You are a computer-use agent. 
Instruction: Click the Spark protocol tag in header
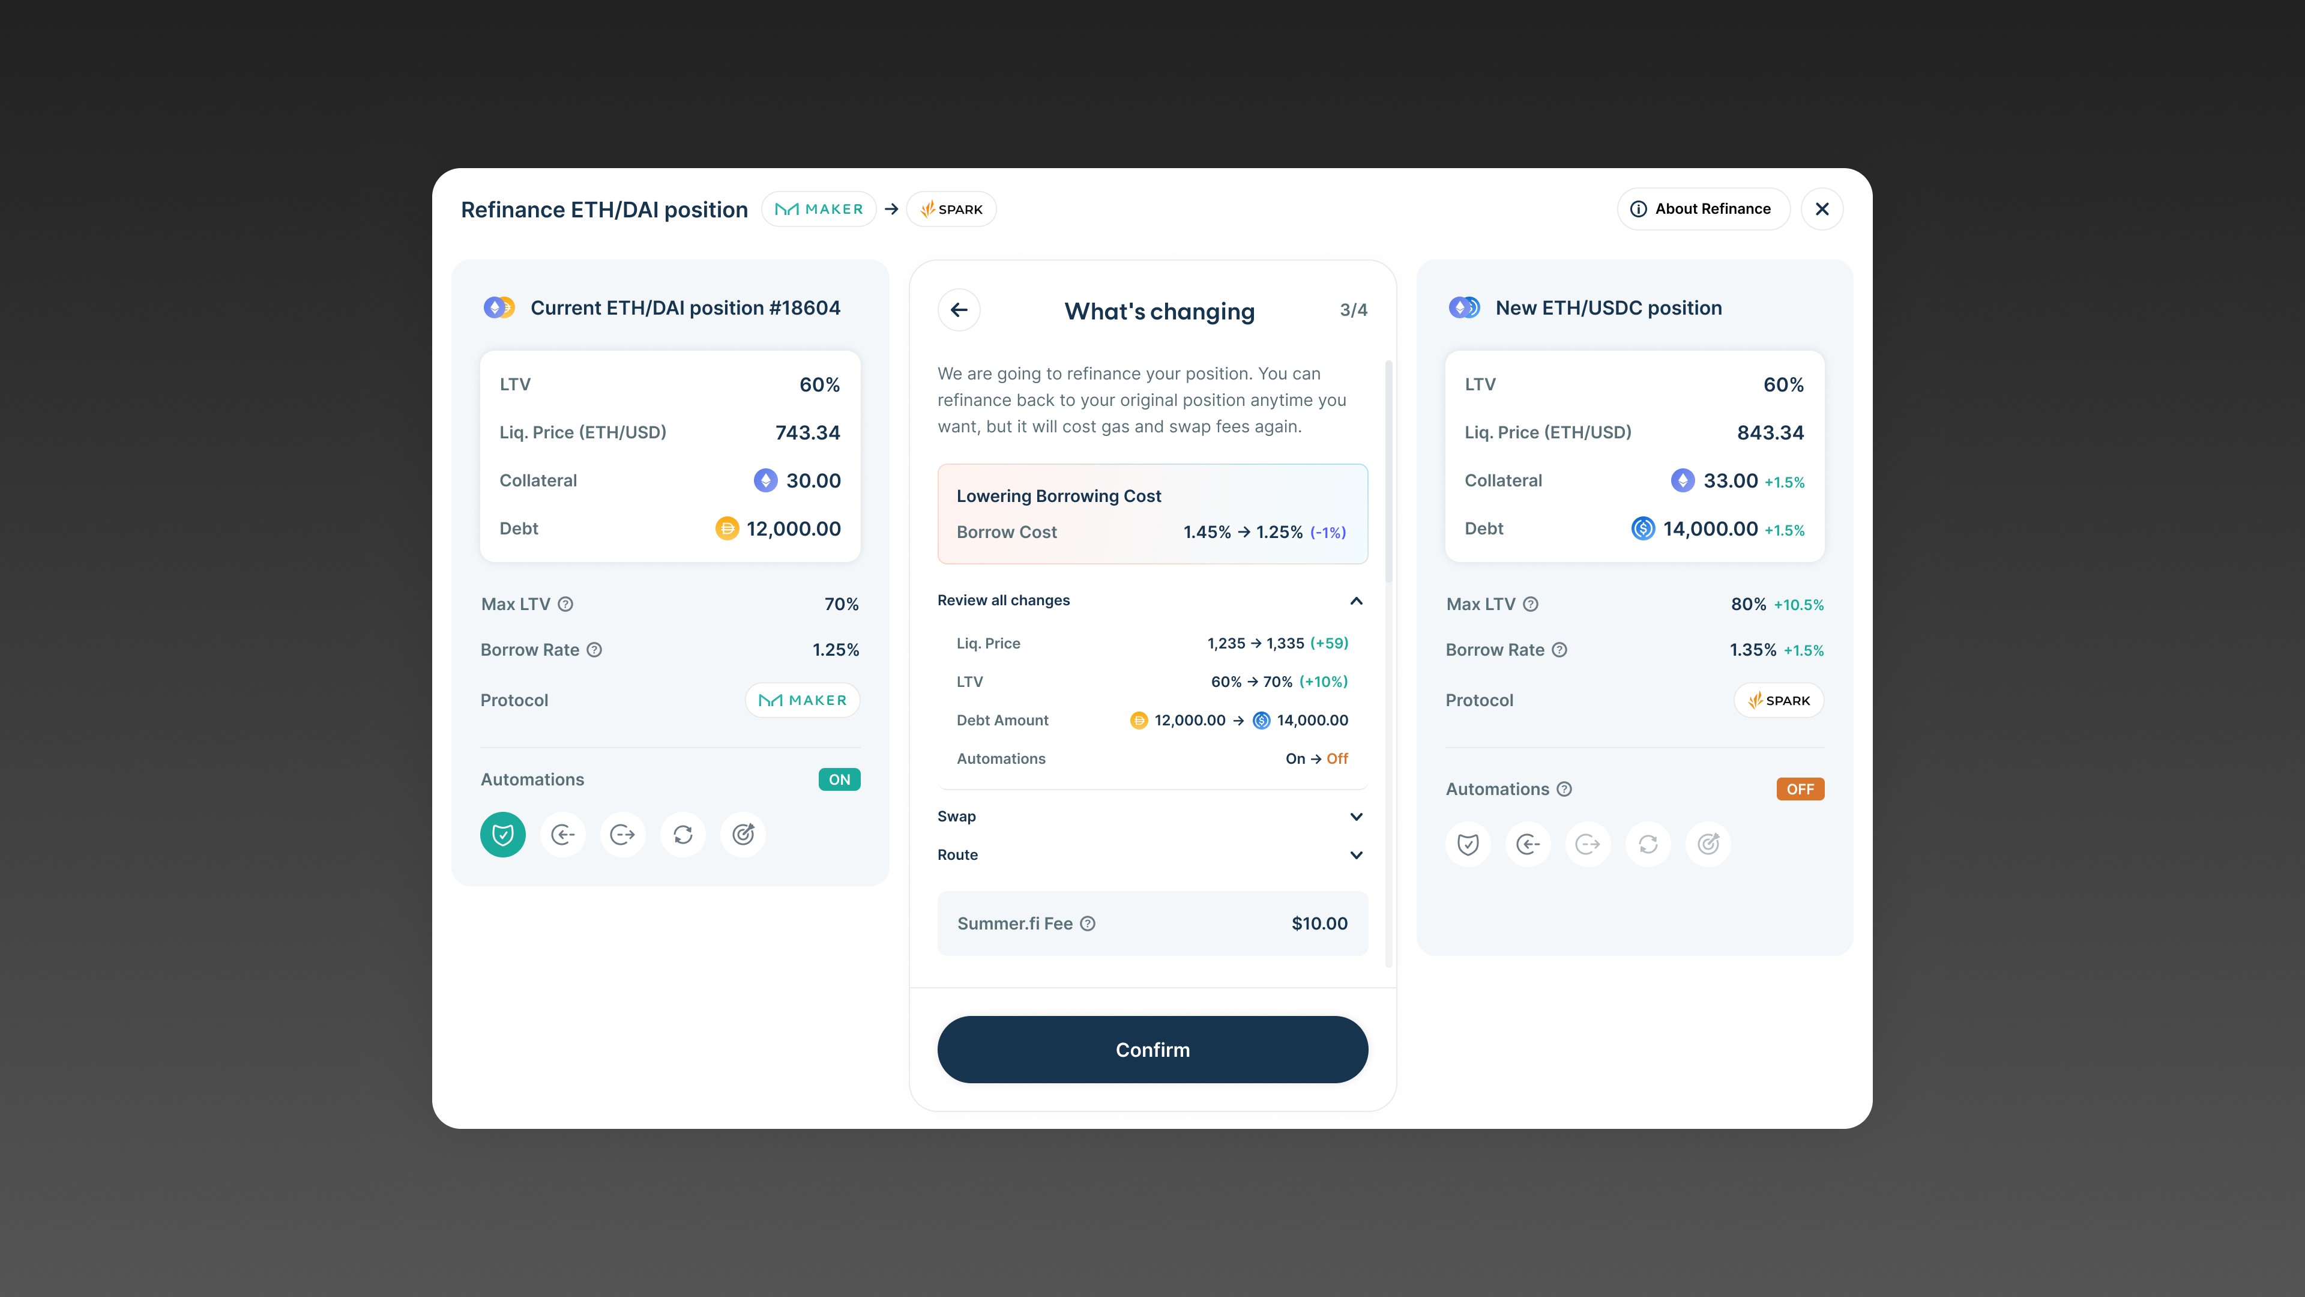click(951, 210)
